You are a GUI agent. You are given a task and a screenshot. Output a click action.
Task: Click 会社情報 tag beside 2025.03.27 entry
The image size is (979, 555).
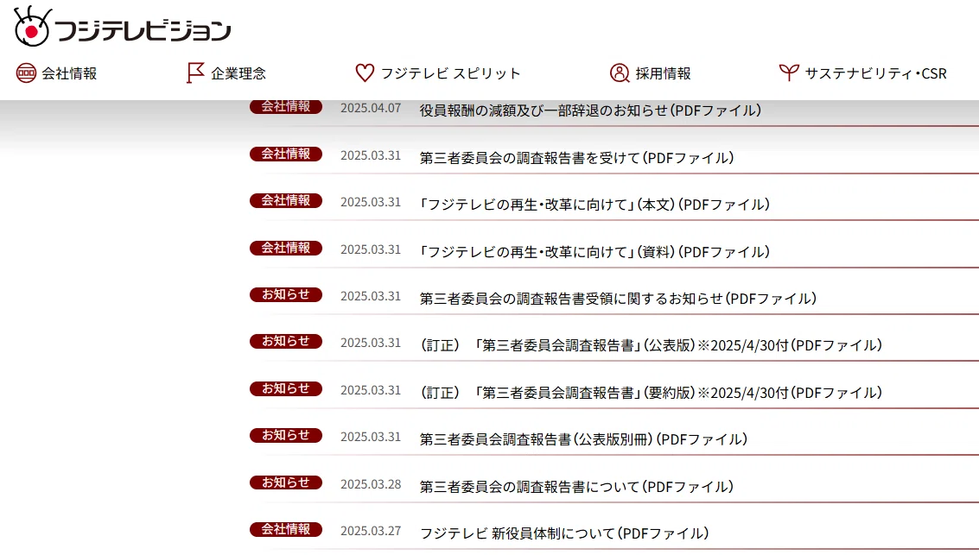coord(286,529)
